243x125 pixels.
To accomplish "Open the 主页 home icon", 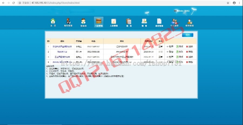I will pyautogui.click(x=53, y=23).
